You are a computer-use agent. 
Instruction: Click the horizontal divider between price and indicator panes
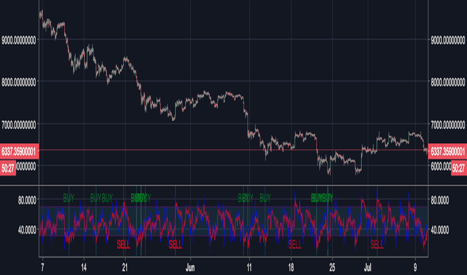point(233,185)
